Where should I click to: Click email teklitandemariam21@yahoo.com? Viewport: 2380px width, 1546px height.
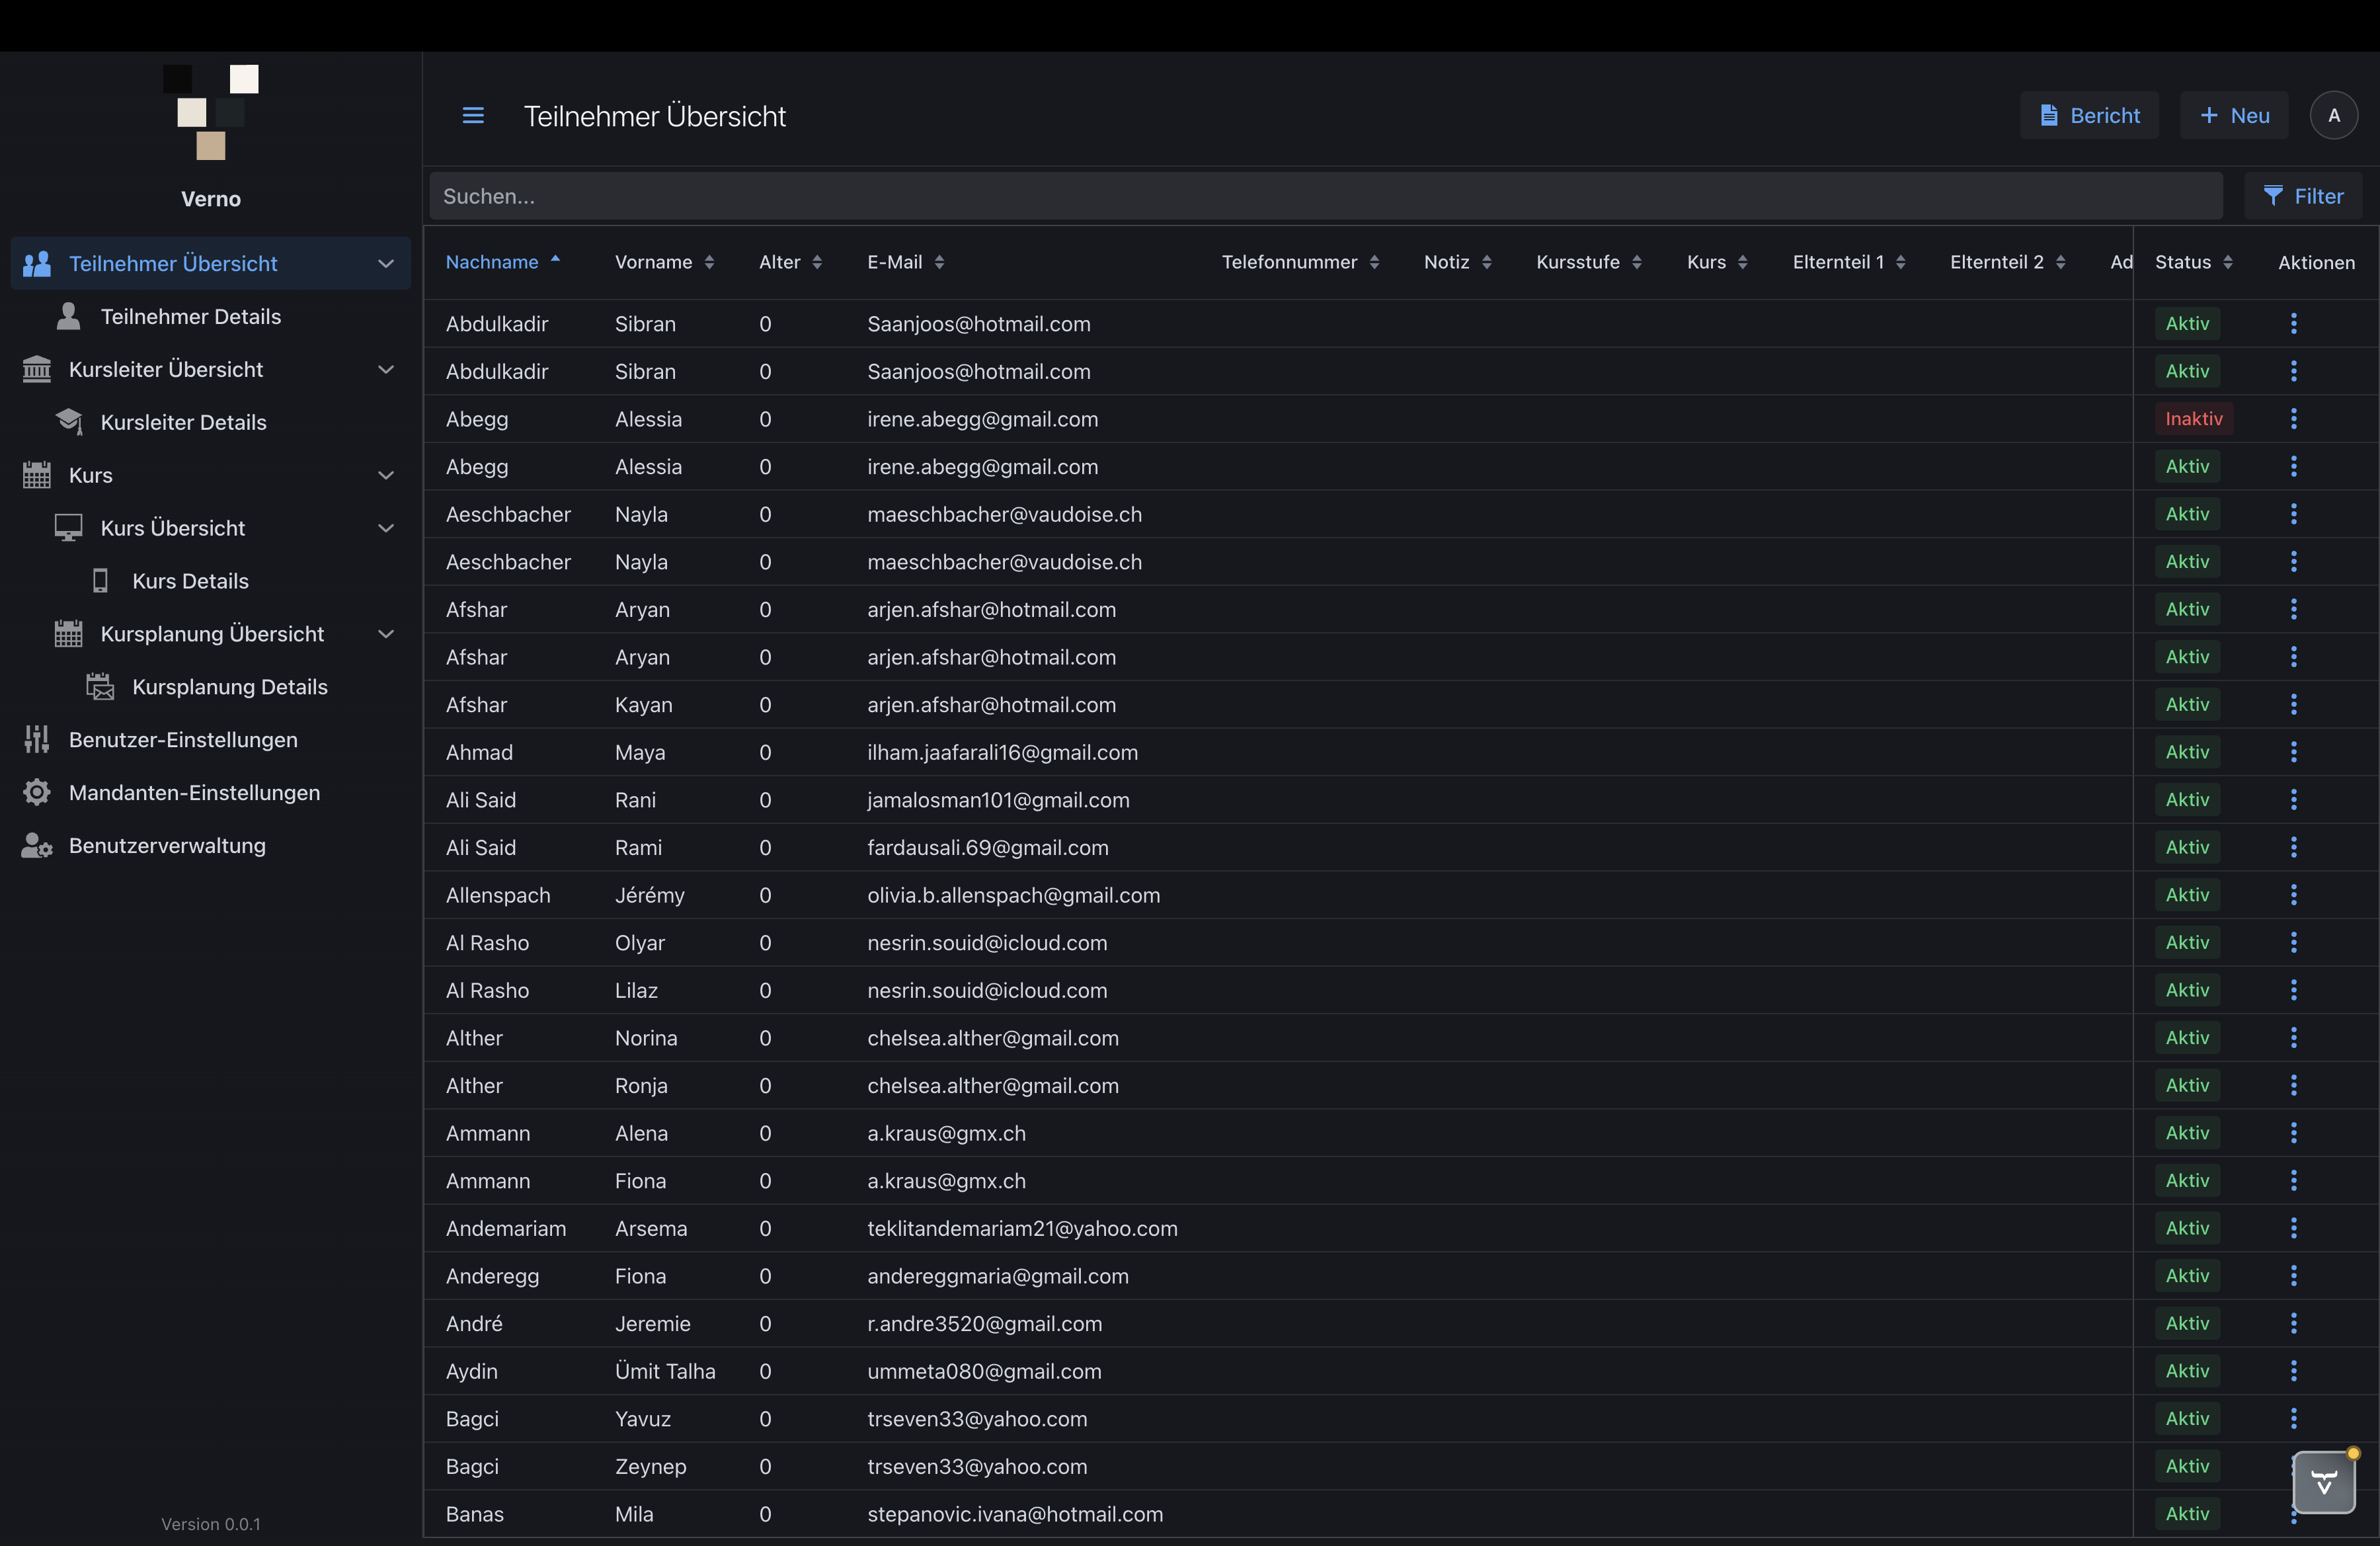[1022, 1228]
